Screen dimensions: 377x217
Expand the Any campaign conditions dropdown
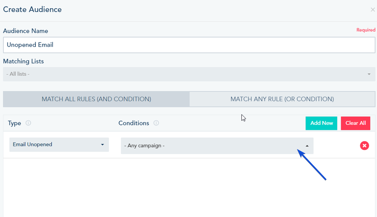(x=217, y=146)
